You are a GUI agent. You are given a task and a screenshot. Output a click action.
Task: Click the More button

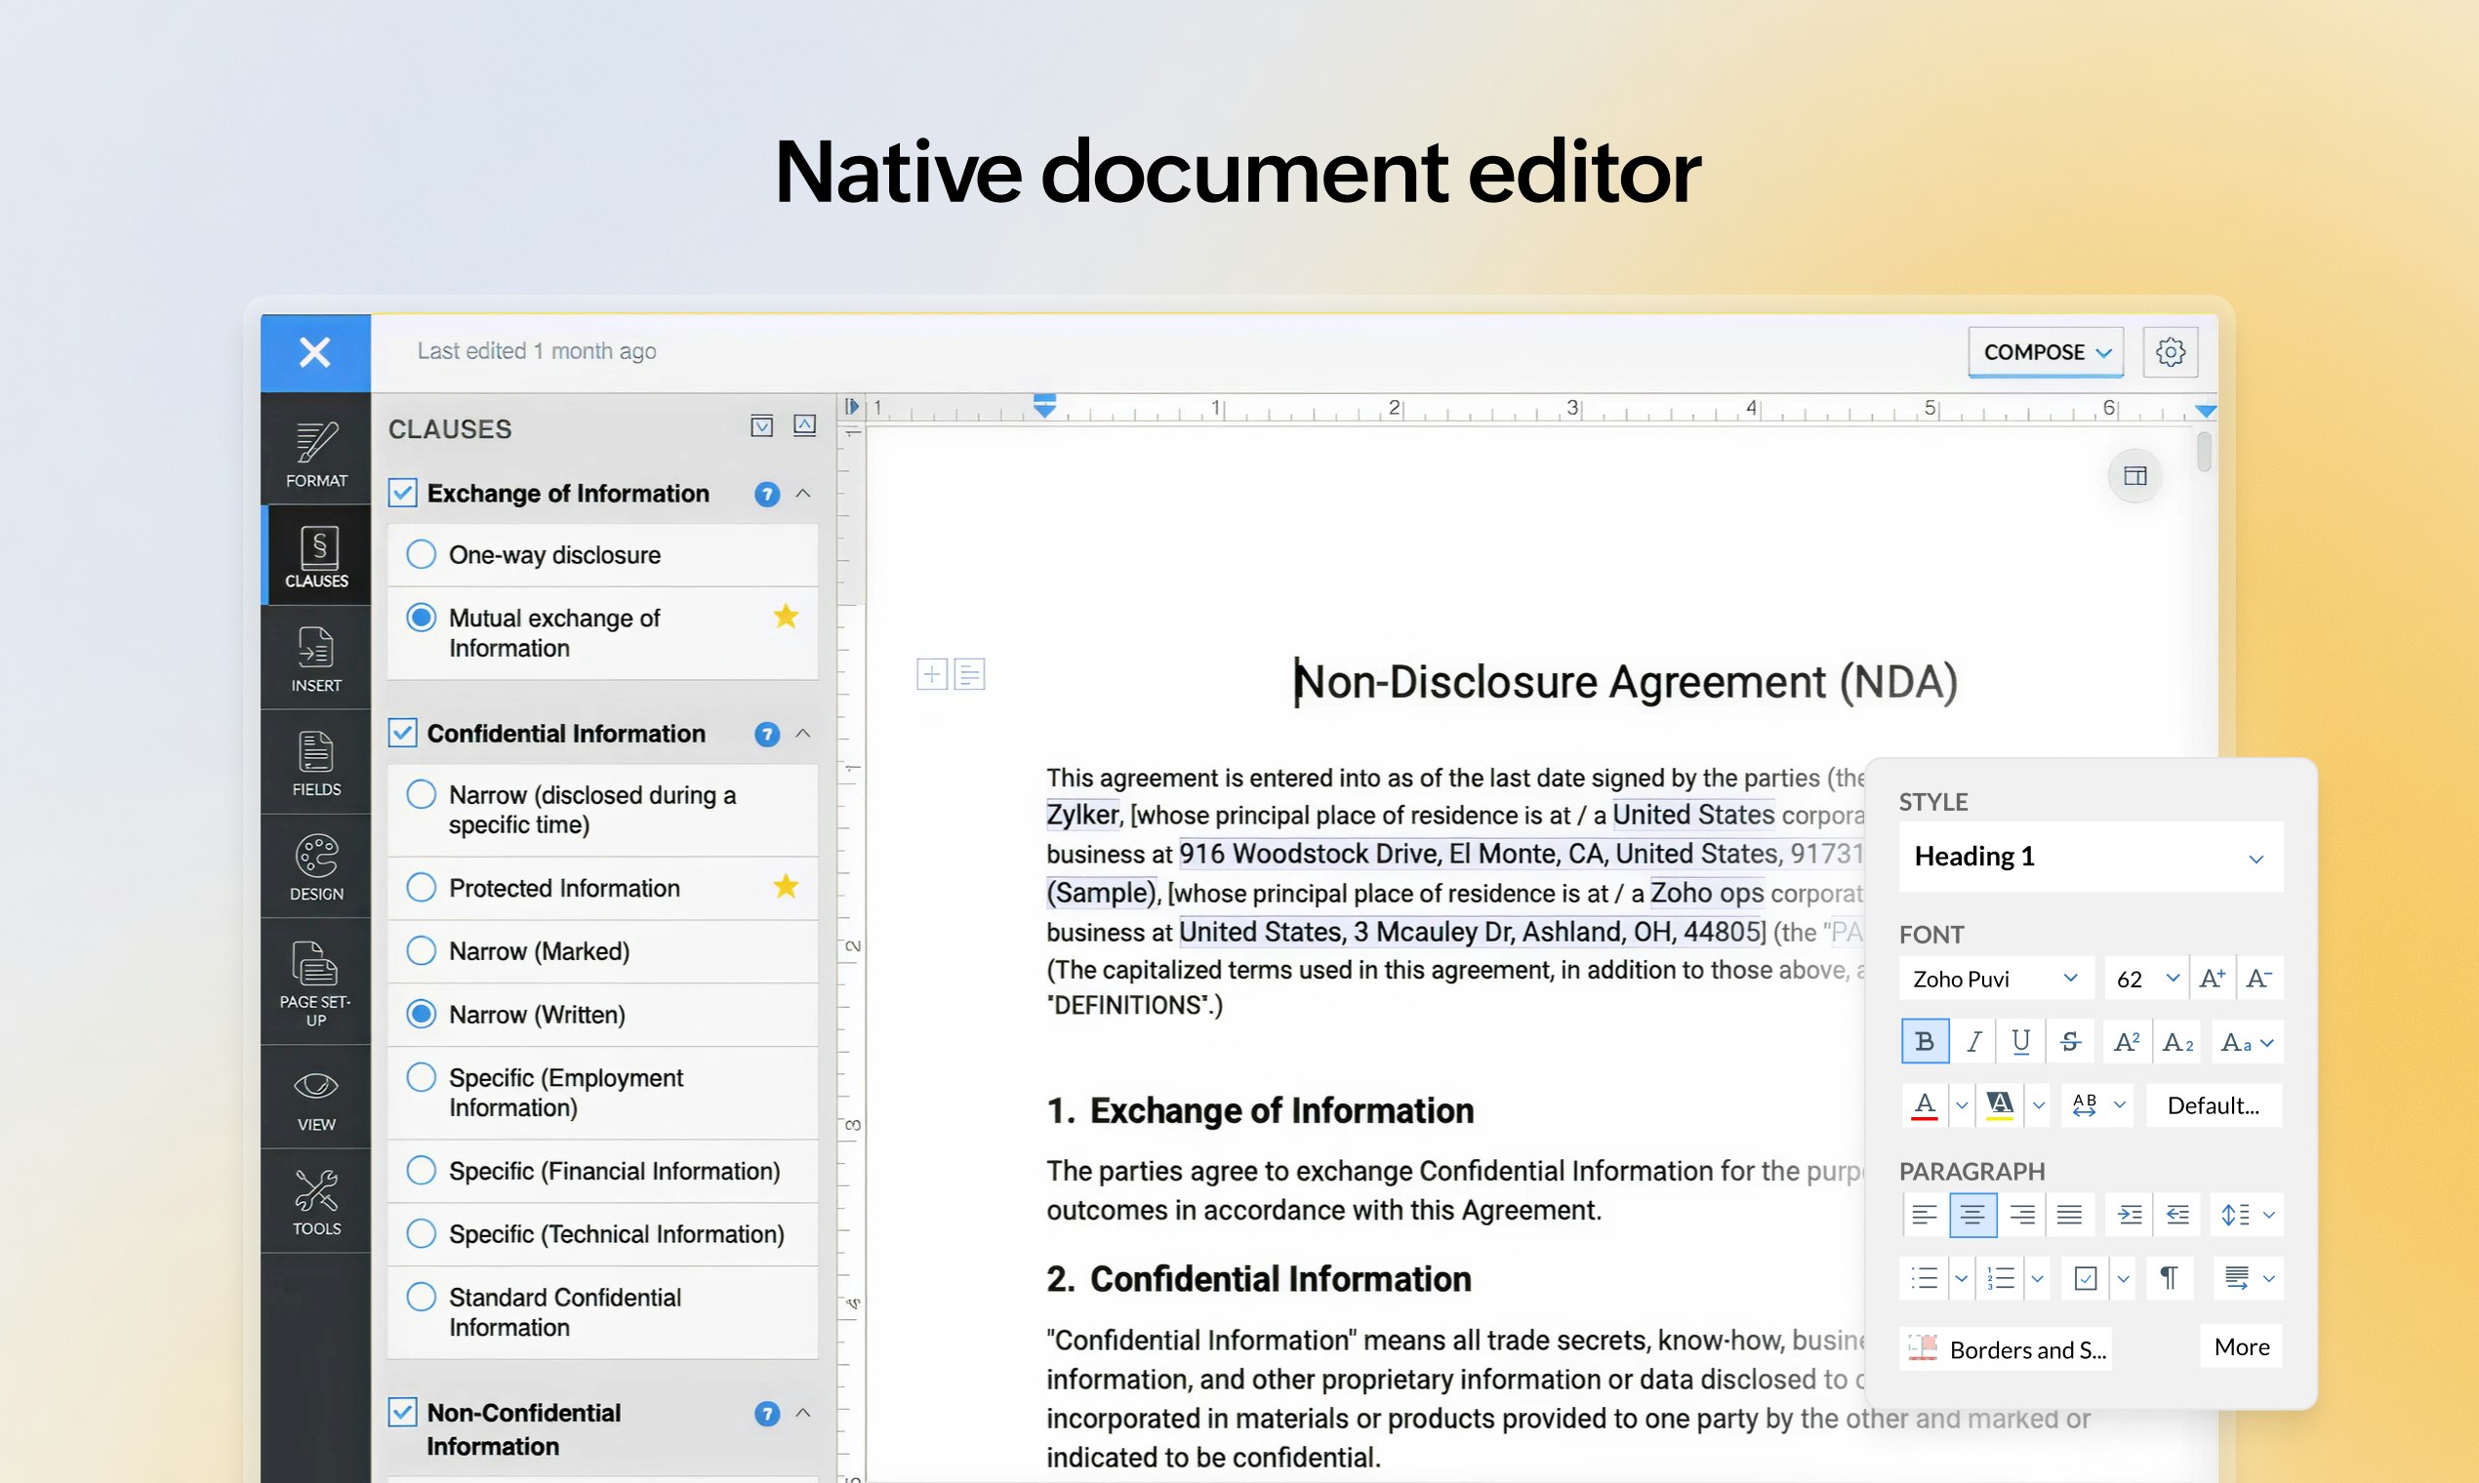click(x=2241, y=1347)
